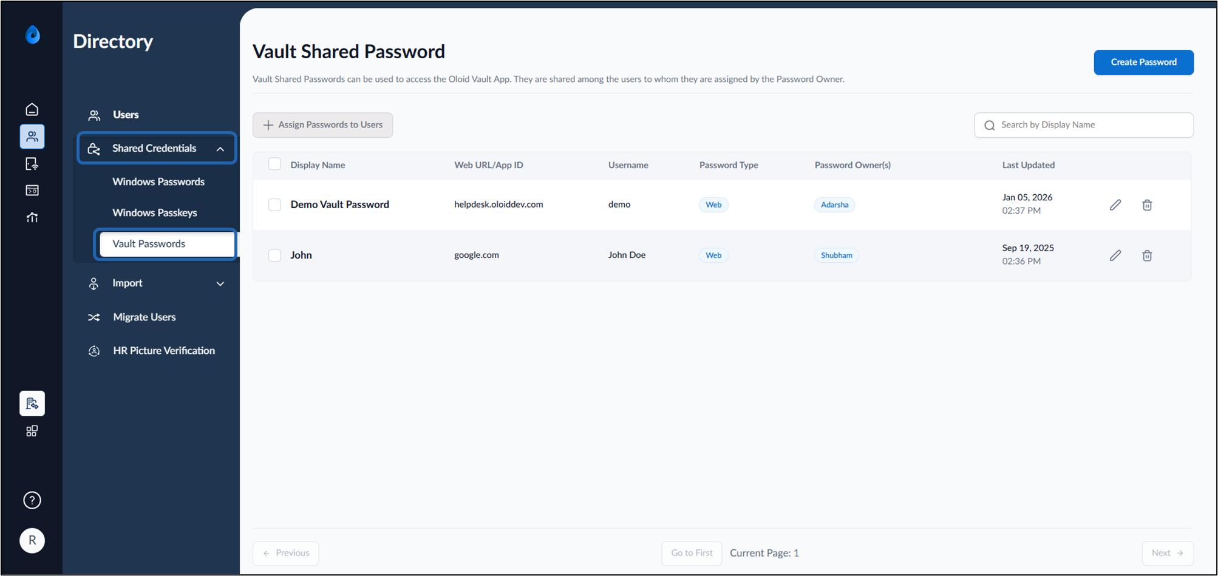
Task: Click the Adarsha owner tag
Action: coord(834,205)
